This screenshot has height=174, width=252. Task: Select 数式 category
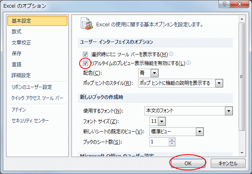(x=37, y=31)
